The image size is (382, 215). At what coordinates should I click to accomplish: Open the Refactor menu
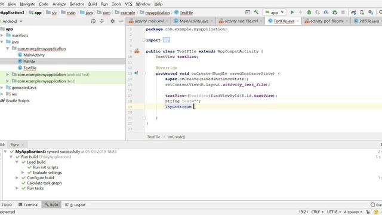(77, 4)
